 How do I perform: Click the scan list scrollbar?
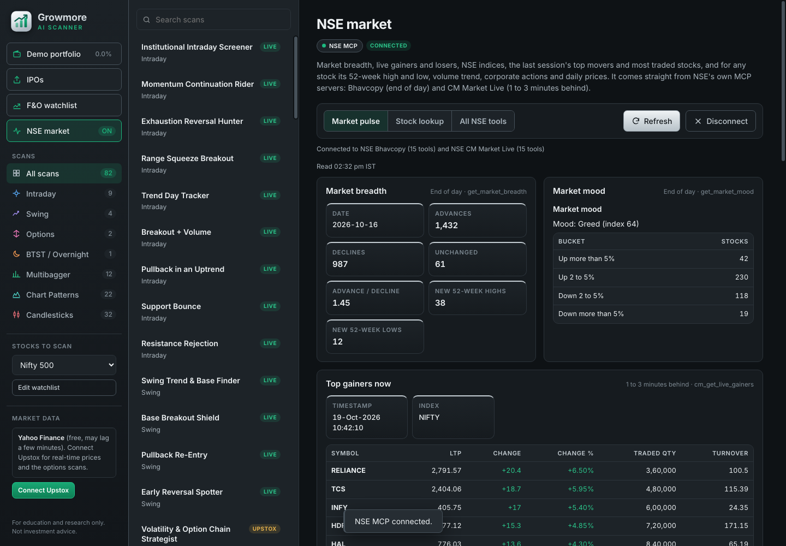click(296, 78)
